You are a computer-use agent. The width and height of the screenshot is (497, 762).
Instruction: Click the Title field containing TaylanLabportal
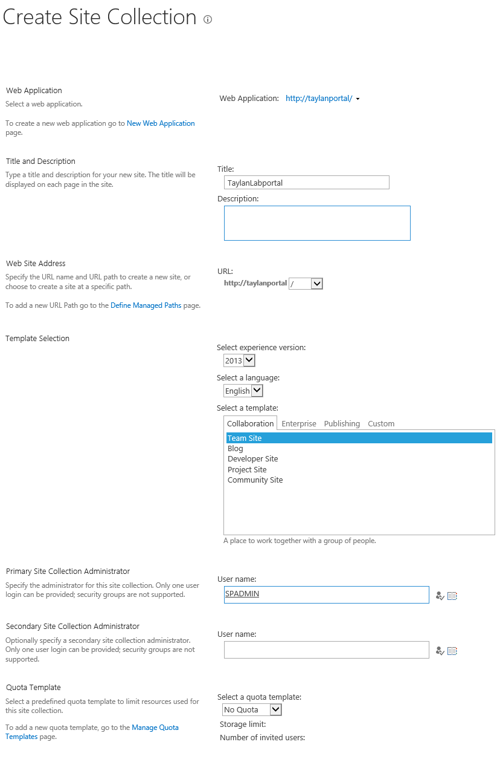(307, 183)
